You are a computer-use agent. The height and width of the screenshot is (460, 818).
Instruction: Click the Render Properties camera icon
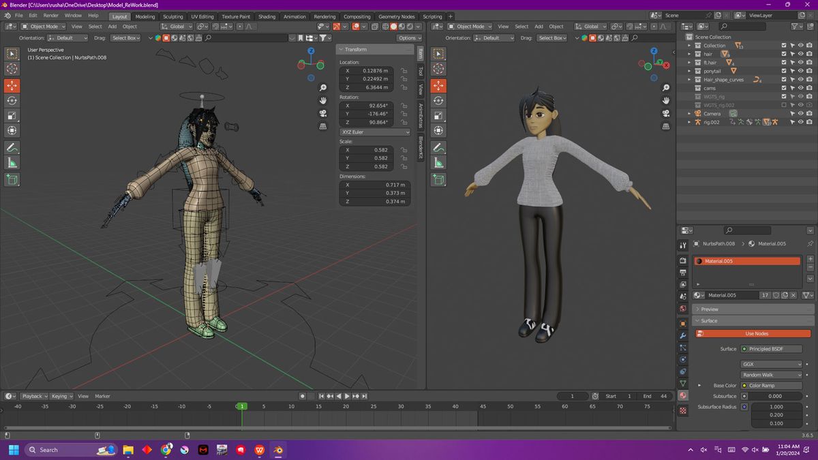click(682, 260)
